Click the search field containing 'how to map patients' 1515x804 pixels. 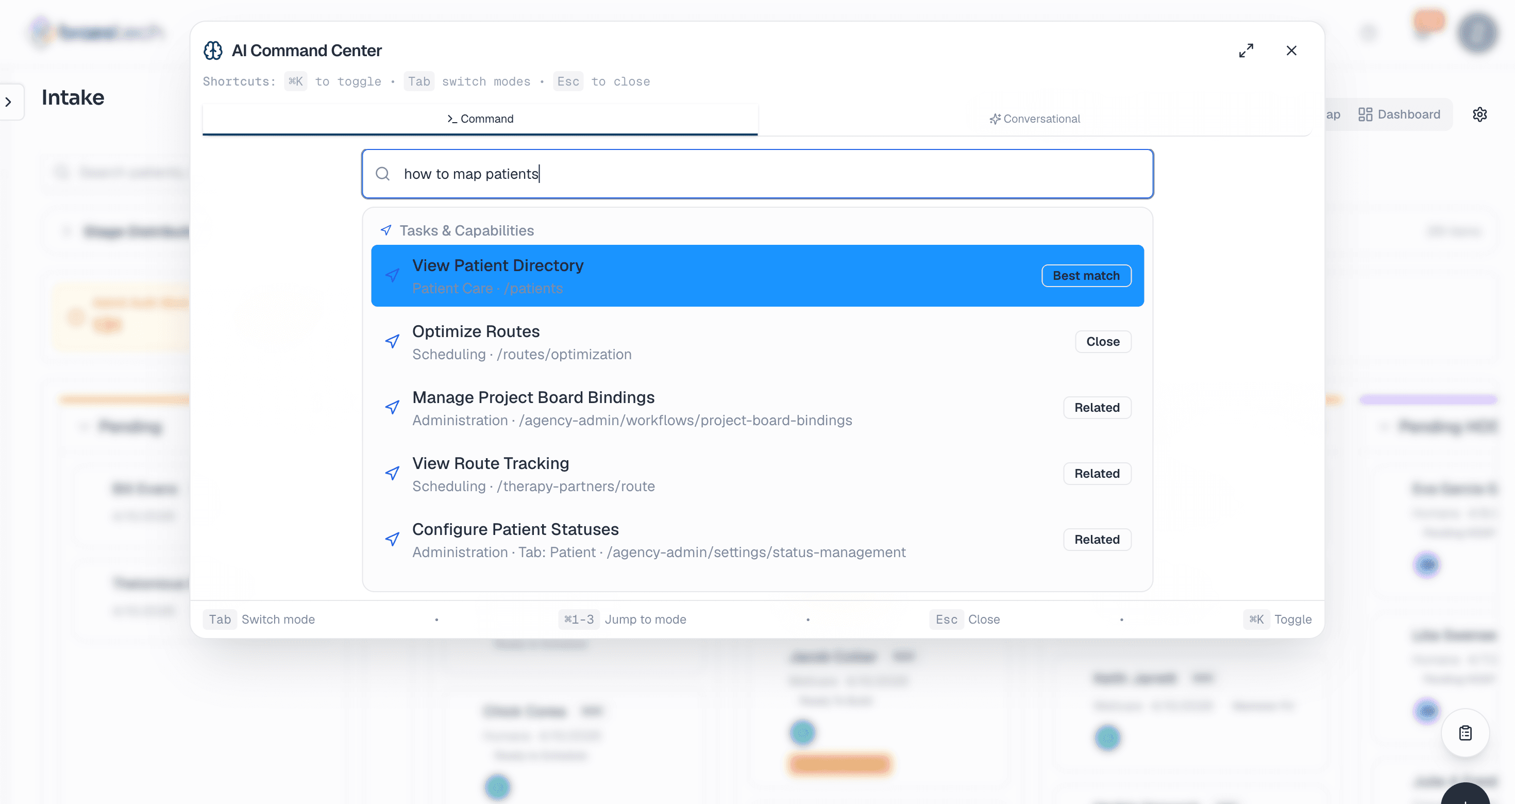pyautogui.click(x=757, y=174)
